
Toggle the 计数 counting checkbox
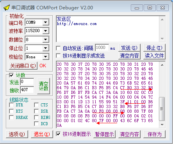click(x=11, y=75)
